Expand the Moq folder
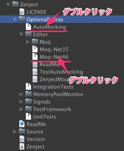The width and height of the screenshot is (124, 151). point(28,42)
